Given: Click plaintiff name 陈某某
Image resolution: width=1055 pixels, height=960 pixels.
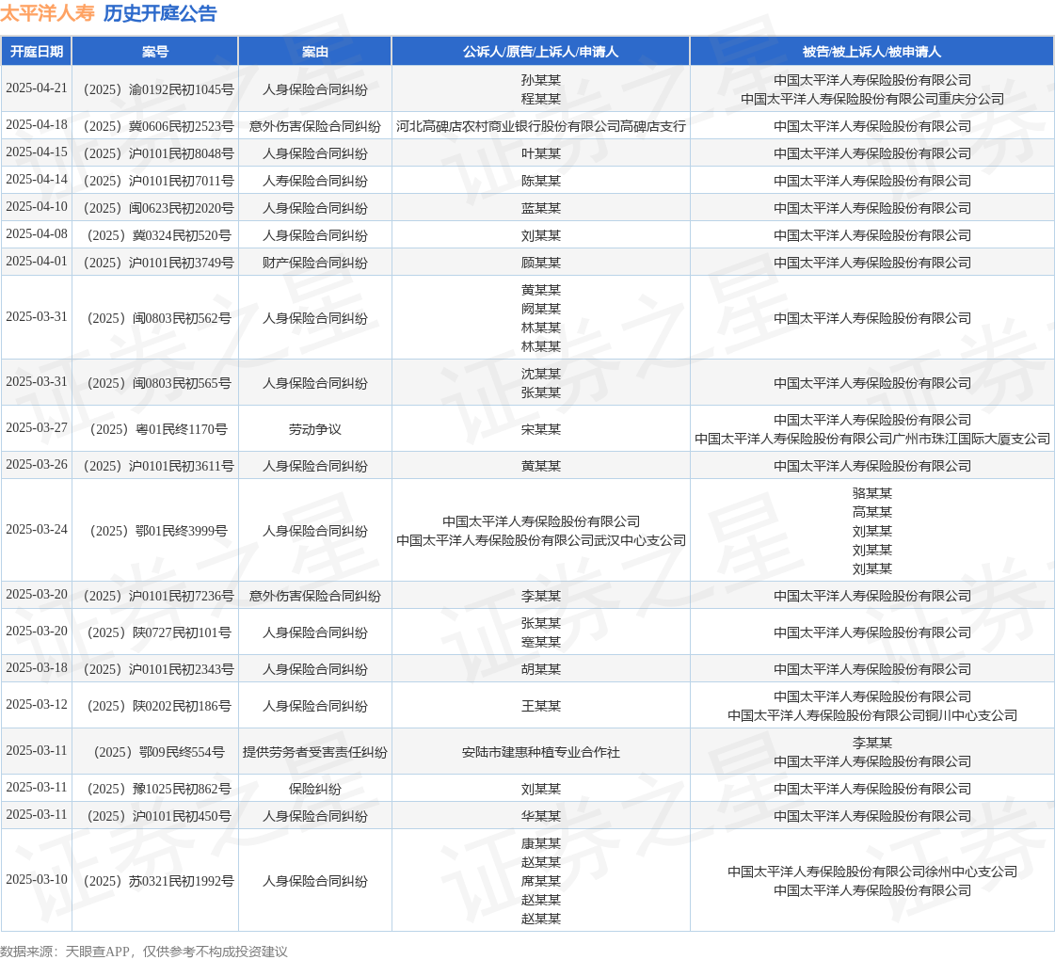Looking at the screenshot, I should tap(541, 181).
